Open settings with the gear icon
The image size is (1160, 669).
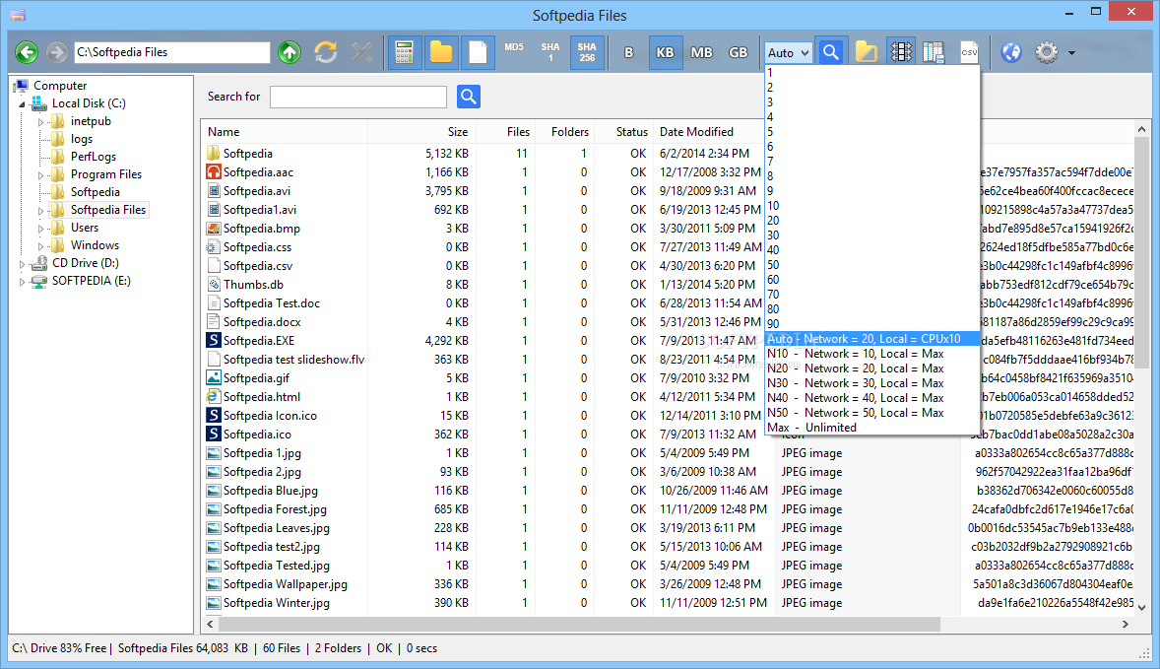pos(1046,52)
